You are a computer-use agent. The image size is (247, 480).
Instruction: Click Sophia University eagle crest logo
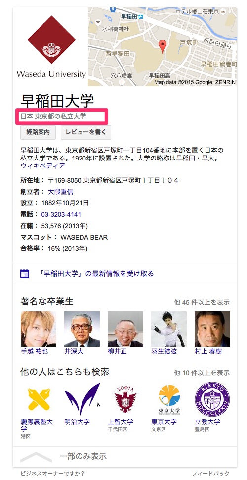125,399
